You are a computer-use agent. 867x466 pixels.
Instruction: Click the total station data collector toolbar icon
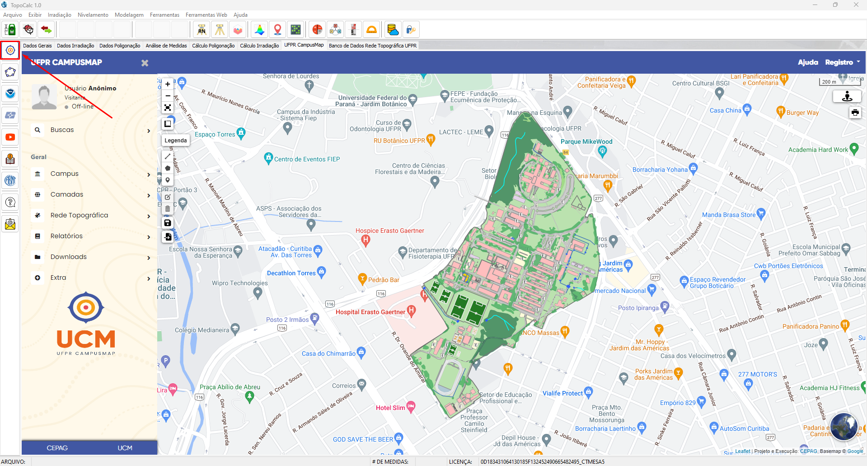pyautogui.click(x=10, y=30)
